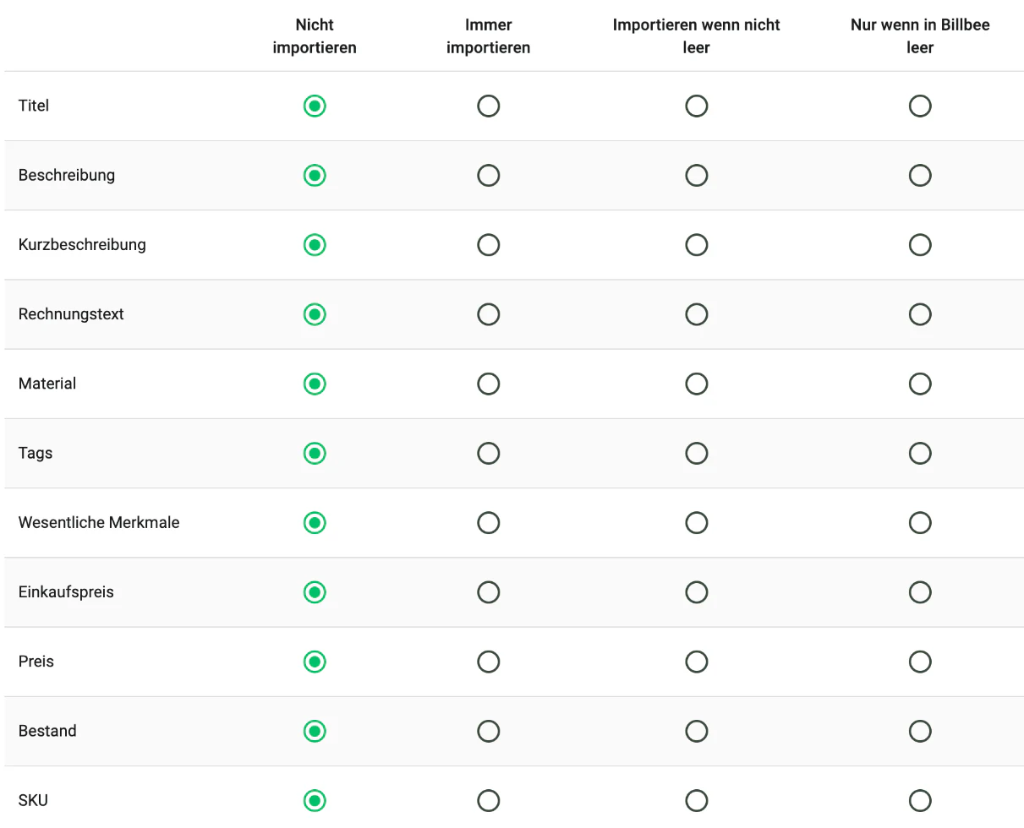The height and width of the screenshot is (828, 1024).
Task: Select 'Nicht importieren' for Beschreibung
Action: pyautogui.click(x=315, y=175)
